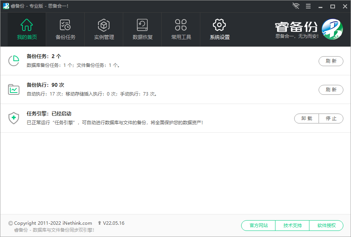The width and height of the screenshot is (351, 237).
Task: Refresh the 备份执行 statistics
Action: point(331,90)
